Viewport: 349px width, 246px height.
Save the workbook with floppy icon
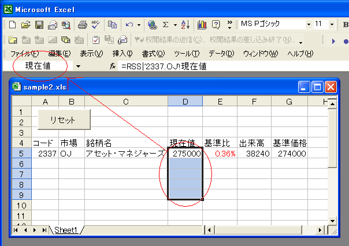(x=39, y=25)
